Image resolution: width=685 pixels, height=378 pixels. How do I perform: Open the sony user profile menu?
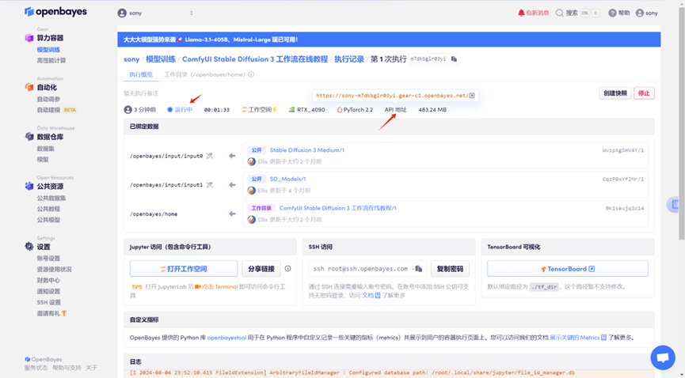click(646, 13)
